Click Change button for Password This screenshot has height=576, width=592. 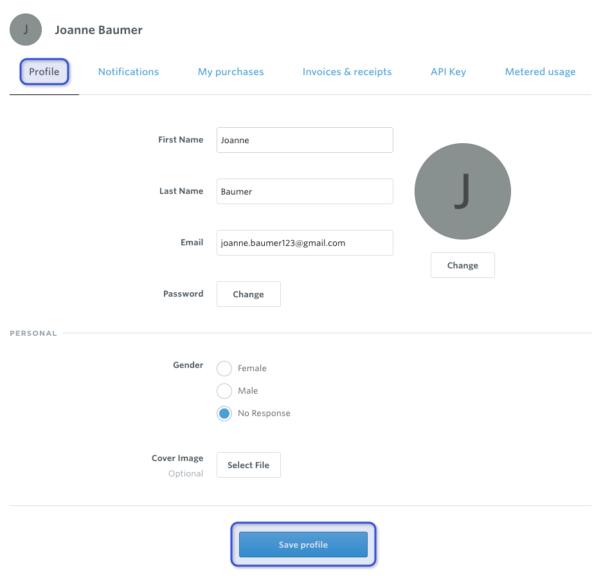coord(248,294)
